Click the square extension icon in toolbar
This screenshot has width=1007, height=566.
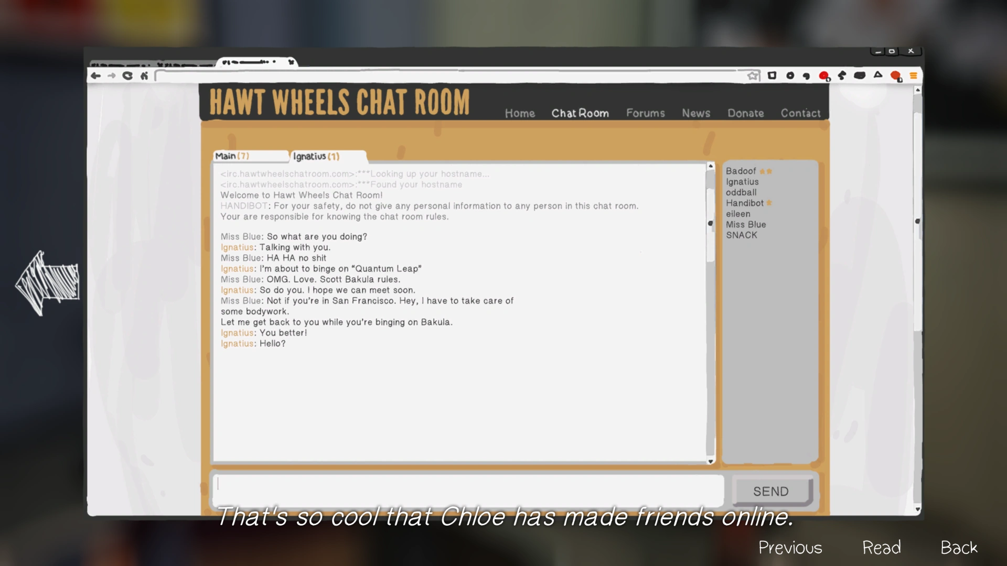pos(772,75)
